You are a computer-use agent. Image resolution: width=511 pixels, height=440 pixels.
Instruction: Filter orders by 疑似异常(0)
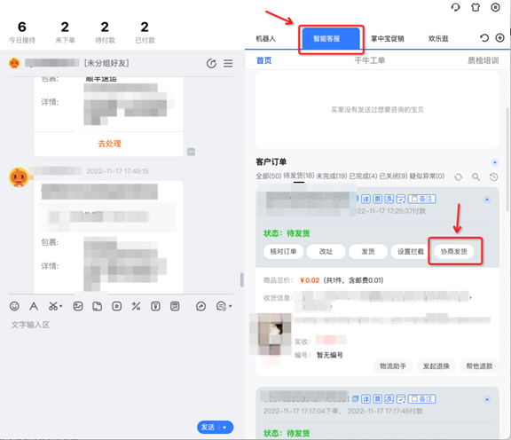pyautogui.click(x=427, y=177)
